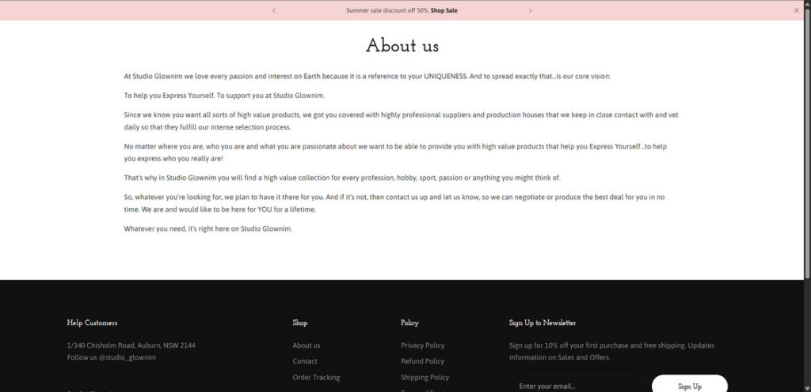Open Privacy Policy link

[423, 345]
